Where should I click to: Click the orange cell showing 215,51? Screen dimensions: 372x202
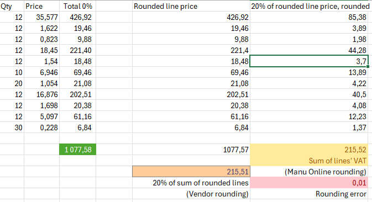191,172
